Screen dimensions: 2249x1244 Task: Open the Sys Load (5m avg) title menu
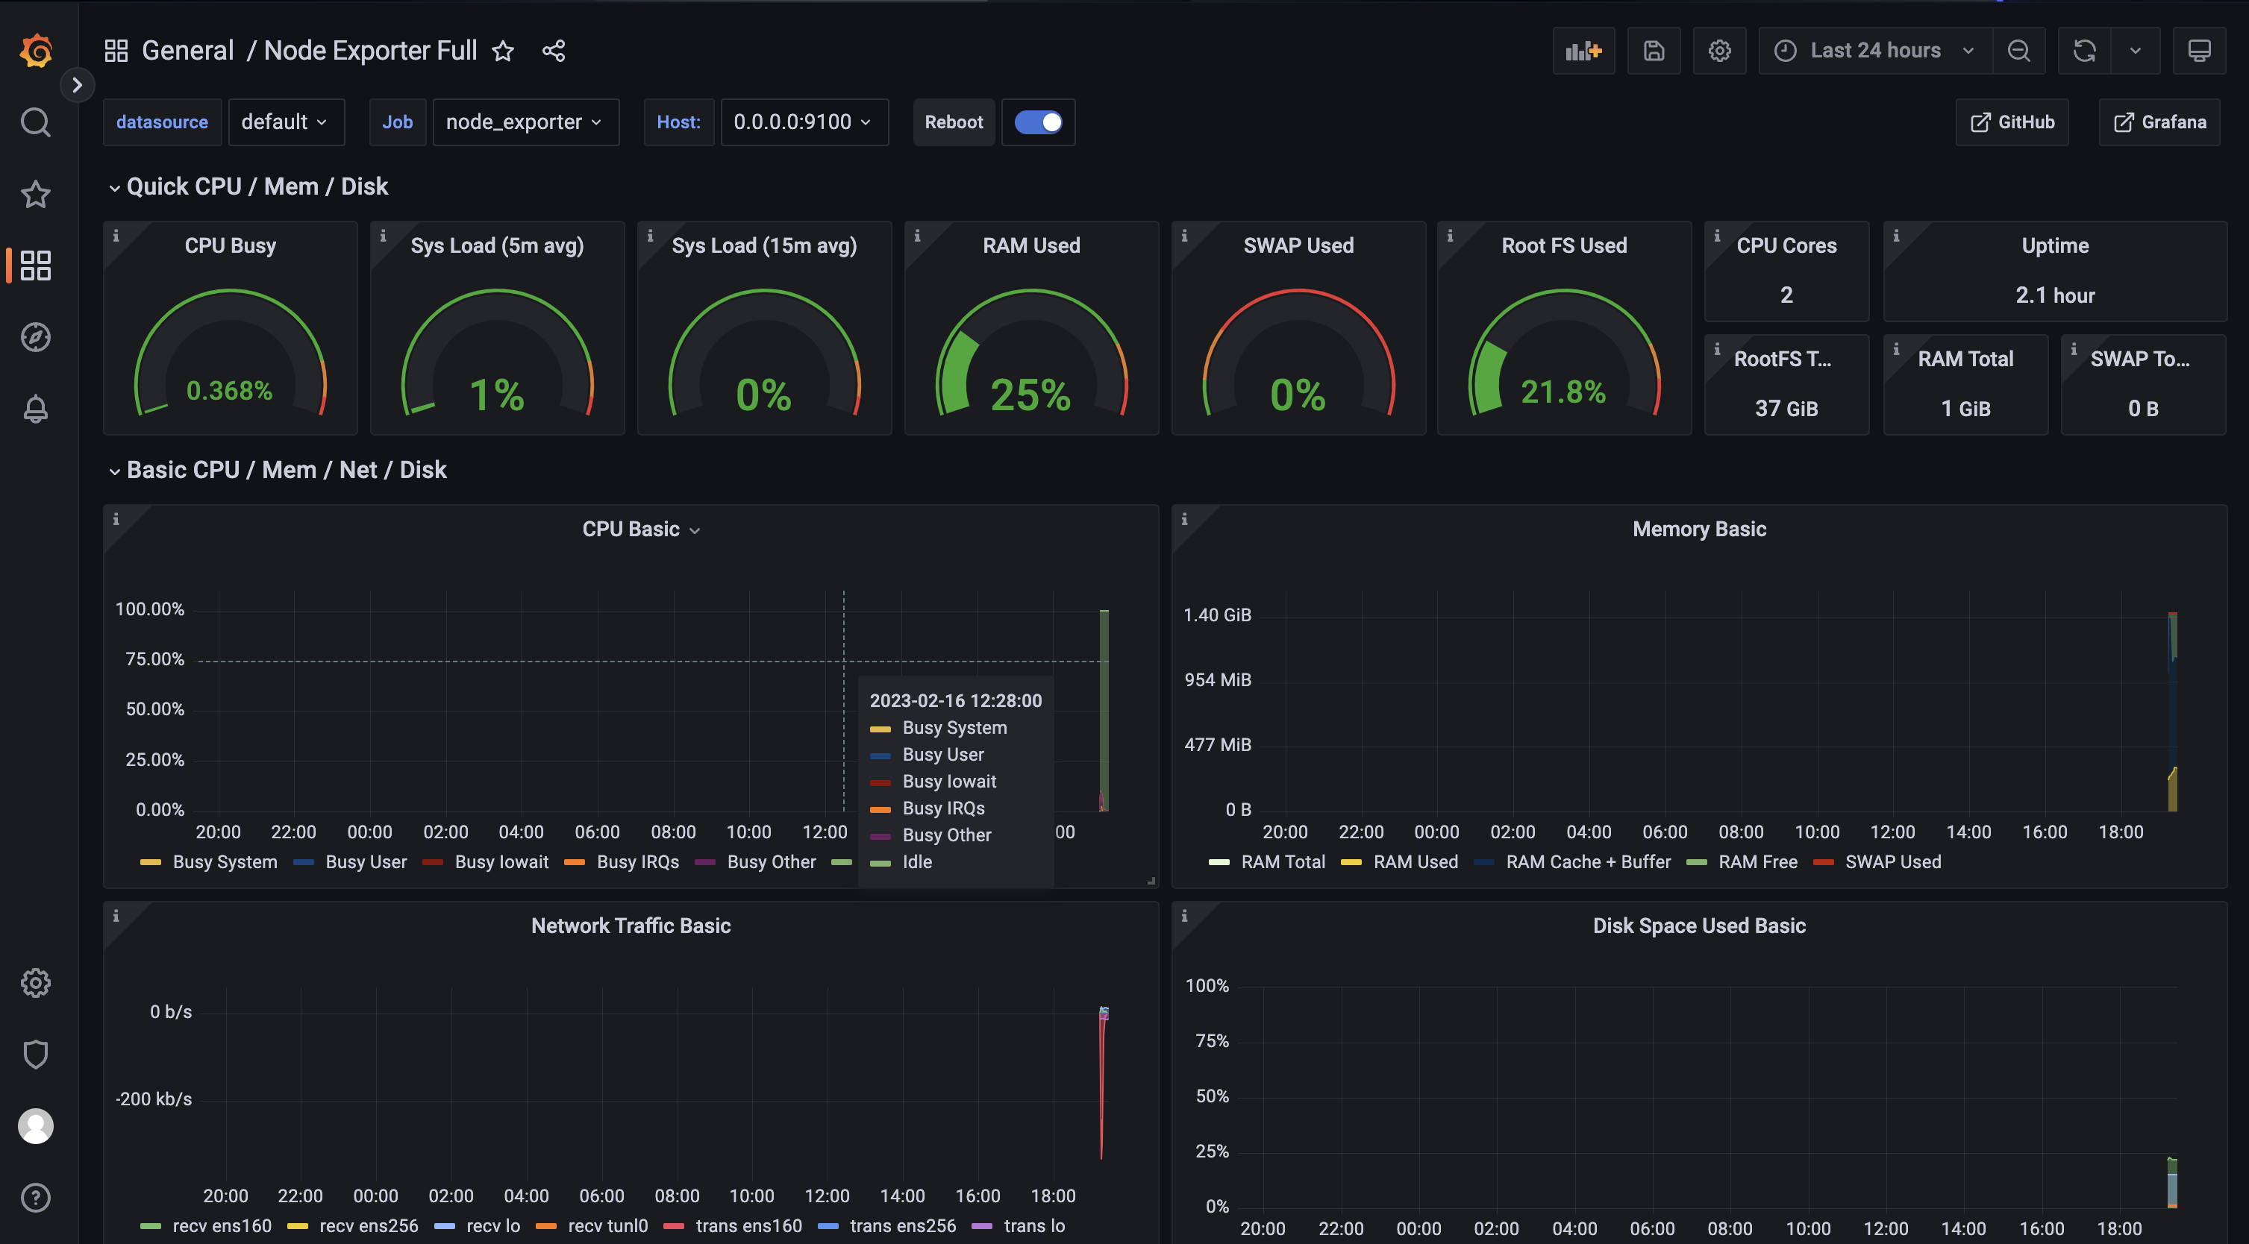[x=497, y=246]
